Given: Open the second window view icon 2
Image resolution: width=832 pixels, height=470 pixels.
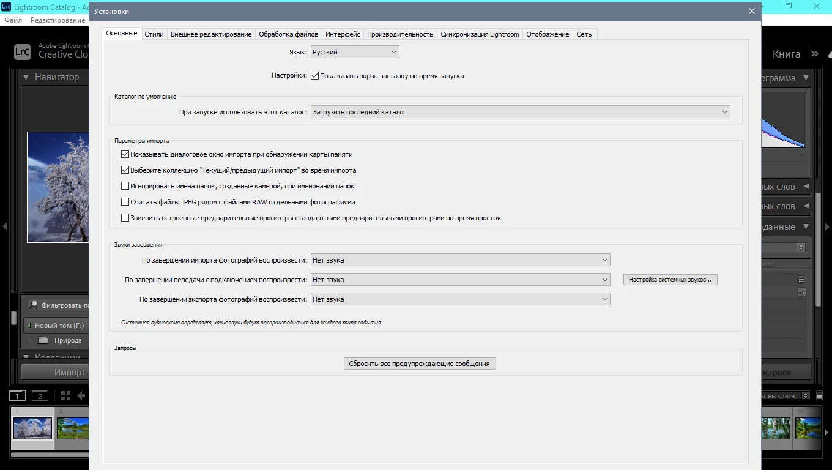Looking at the screenshot, I should pyautogui.click(x=40, y=396).
